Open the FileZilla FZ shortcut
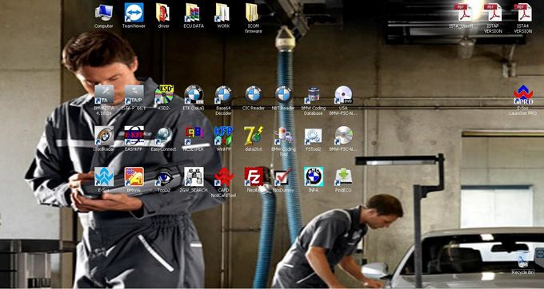This screenshot has height=289, width=544. (x=254, y=176)
